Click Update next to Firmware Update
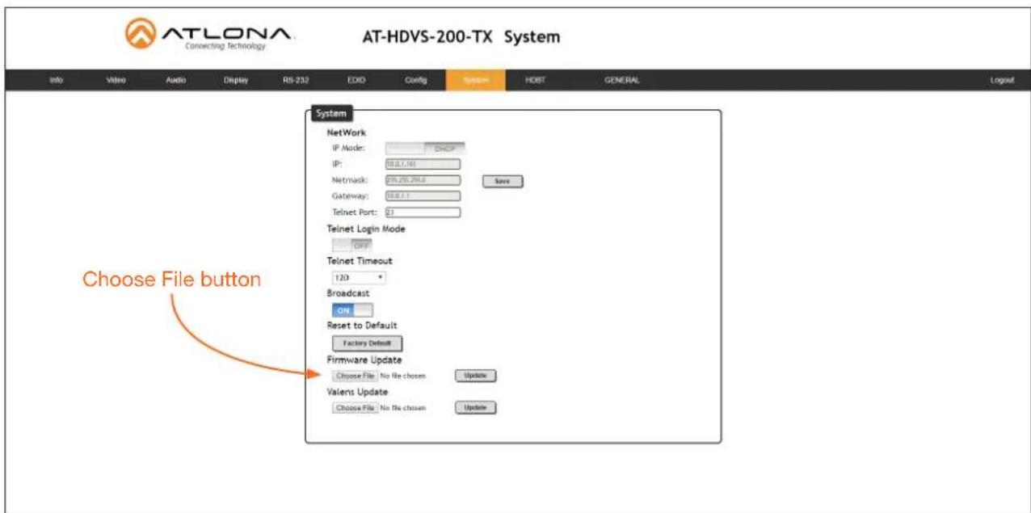The width and height of the screenshot is (1031, 513). pyautogui.click(x=475, y=376)
